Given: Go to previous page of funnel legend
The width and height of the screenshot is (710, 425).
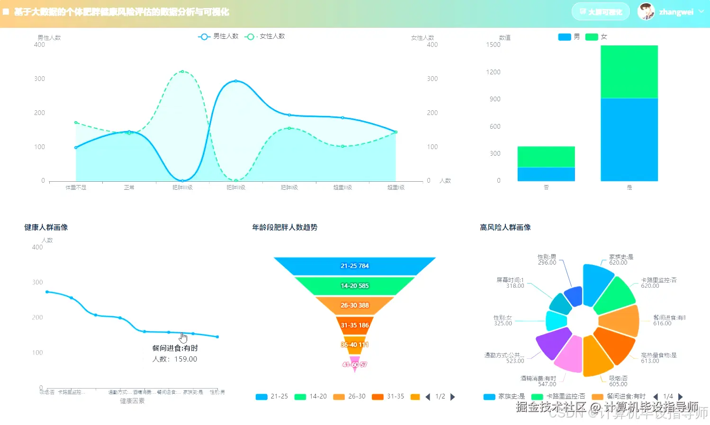Looking at the screenshot, I should pos(428,397).
